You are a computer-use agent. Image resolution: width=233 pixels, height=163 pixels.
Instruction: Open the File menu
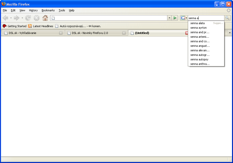click(x=5, y=10)
